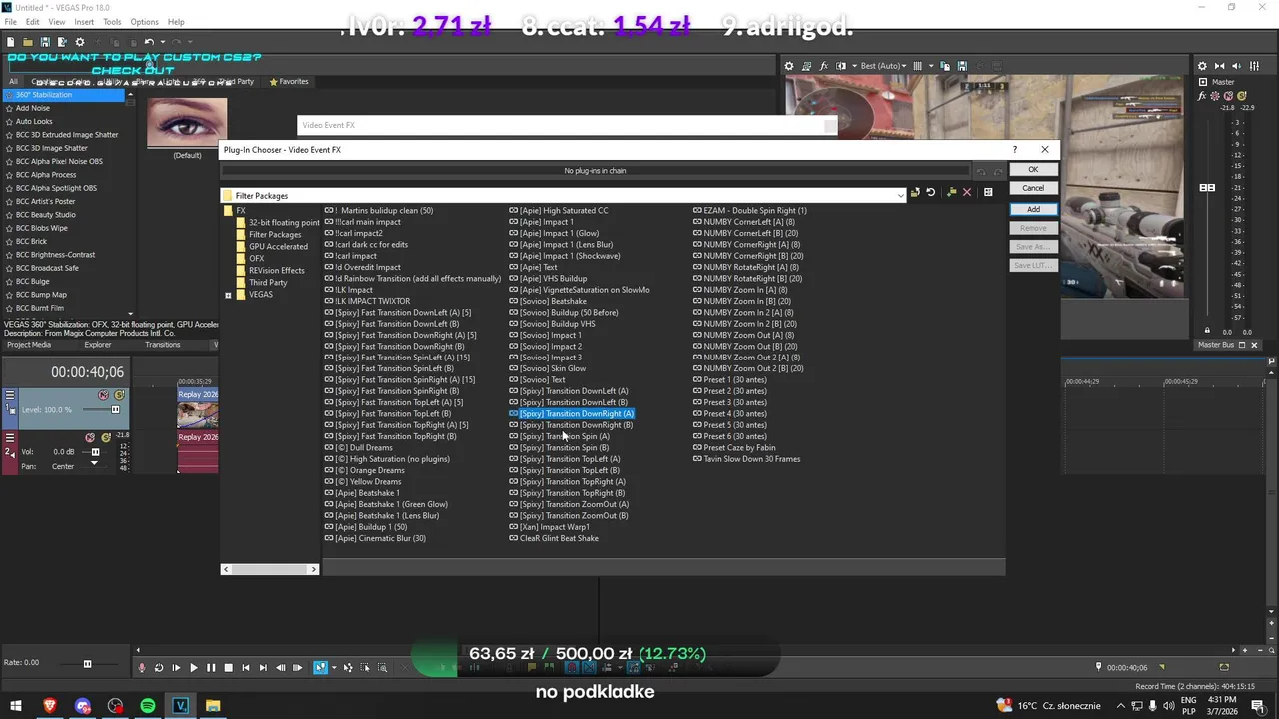Select the Normal Edit tool in transport bar
Viewport: 1279px width, 719px height.
321,667
